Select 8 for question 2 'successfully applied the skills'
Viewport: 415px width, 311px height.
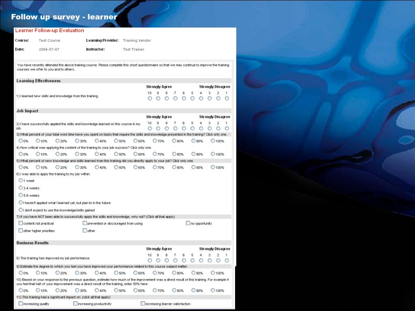tap(167, 128)
